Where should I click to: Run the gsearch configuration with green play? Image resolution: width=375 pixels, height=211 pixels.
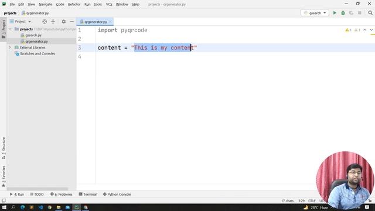[x=335, y=13]
